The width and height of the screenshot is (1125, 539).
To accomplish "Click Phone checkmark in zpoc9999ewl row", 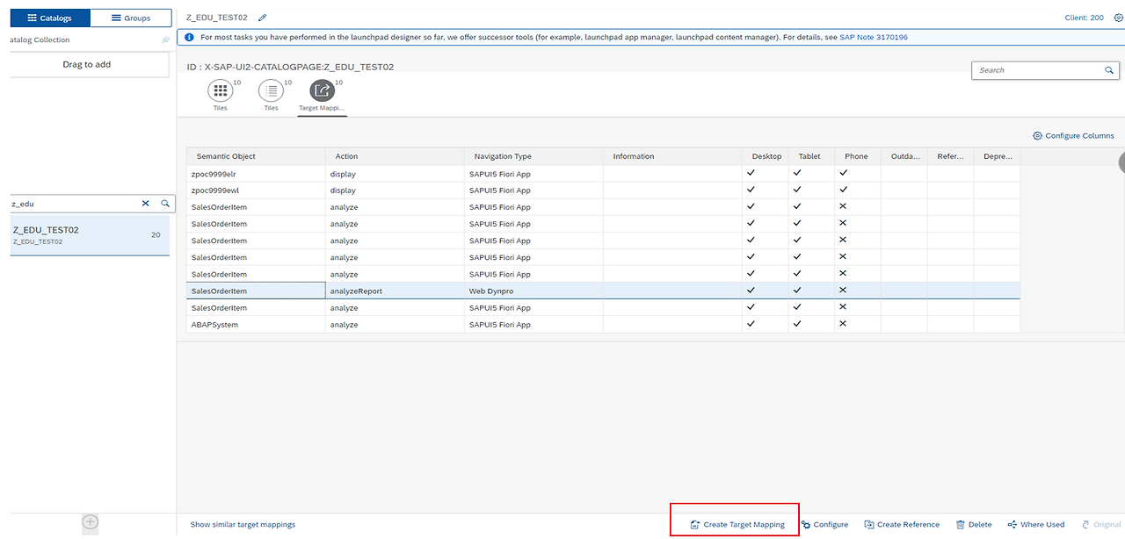I will tap(843, 190).
